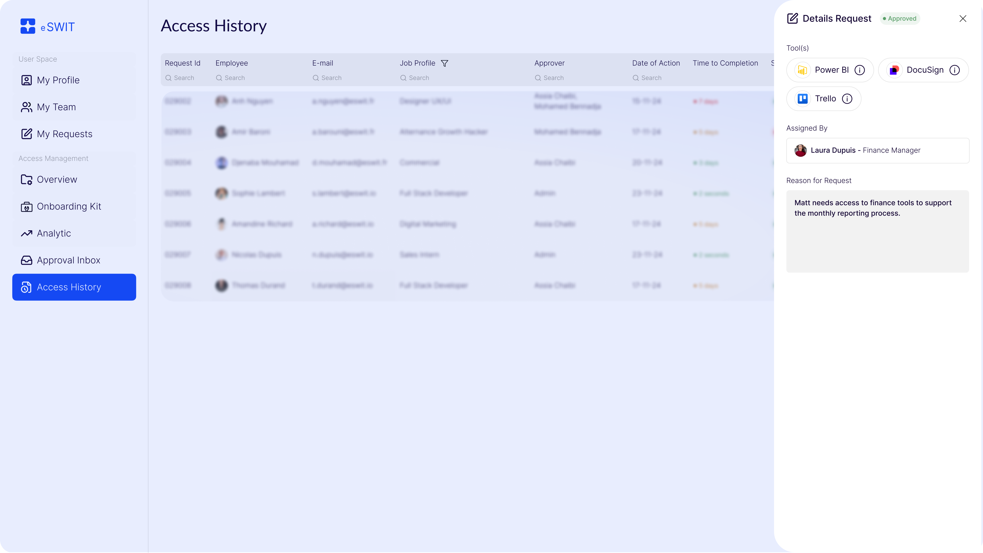Click the DocuSign info icon

pyautogui.click(x=954, y=70)
